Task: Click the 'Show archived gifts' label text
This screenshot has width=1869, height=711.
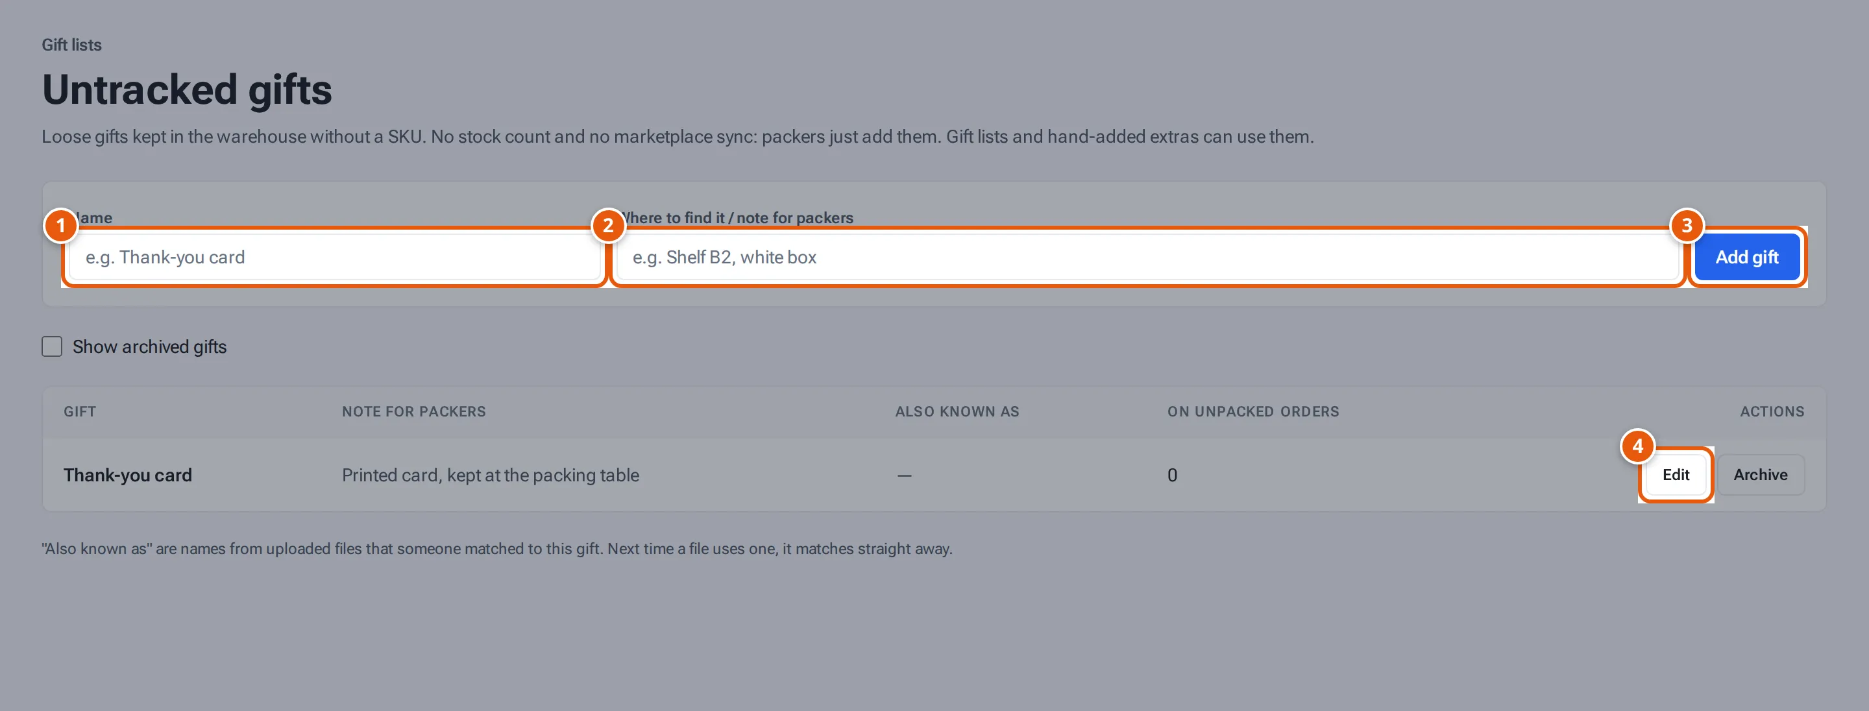Action: coord(149,347)
